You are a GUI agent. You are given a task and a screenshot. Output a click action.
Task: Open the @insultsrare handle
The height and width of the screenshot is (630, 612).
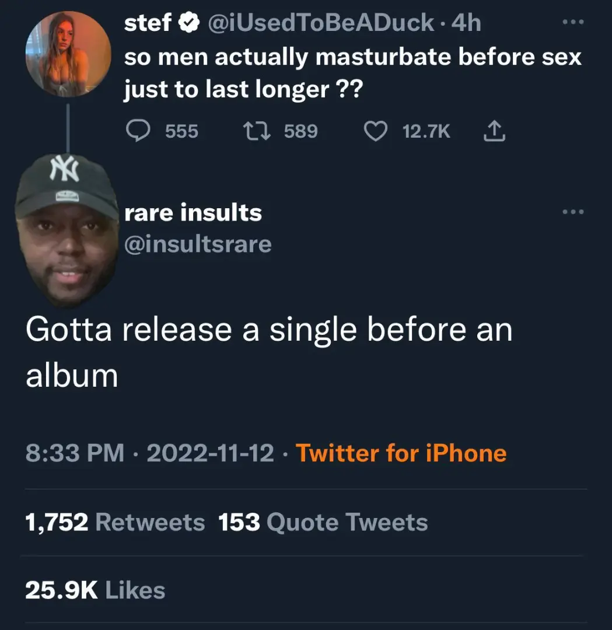198,244
